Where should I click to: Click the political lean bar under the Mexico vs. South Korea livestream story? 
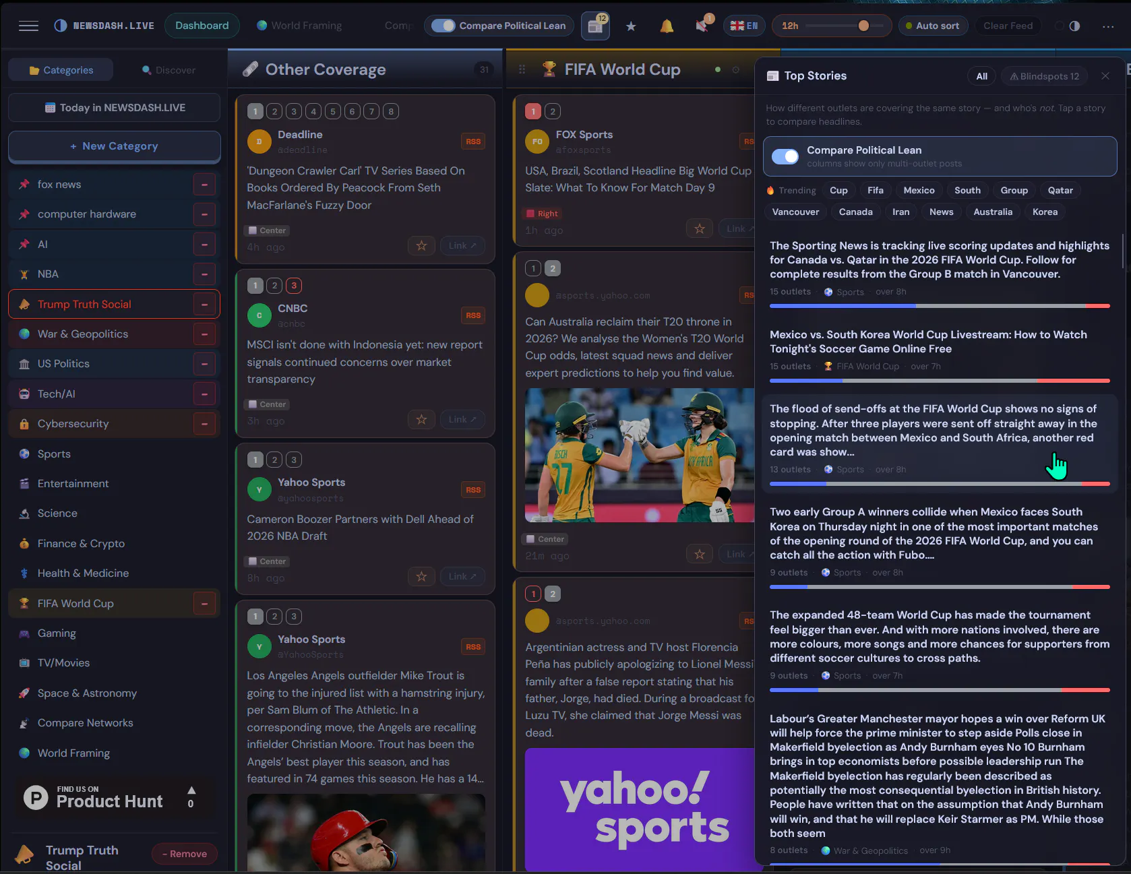tap(940, 381)
